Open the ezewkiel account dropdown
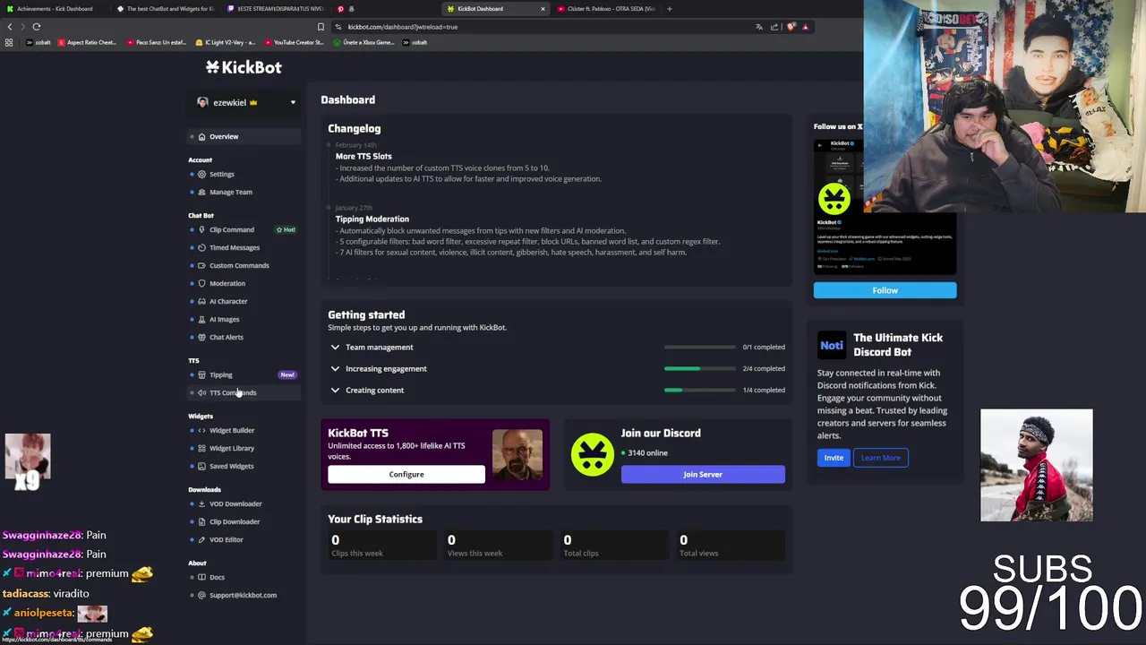 (x=245, y=103)
